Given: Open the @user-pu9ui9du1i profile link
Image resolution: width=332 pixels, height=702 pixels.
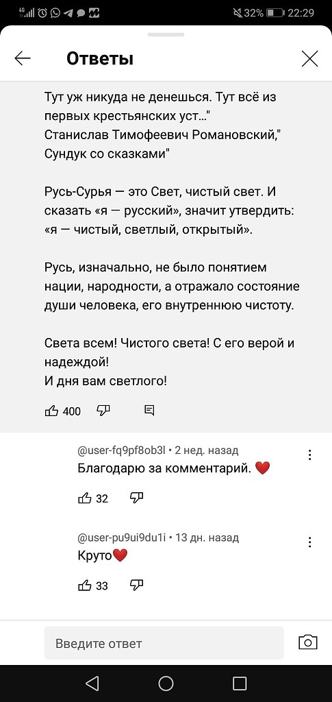Looking at the screenshot, I should (122, 537).
